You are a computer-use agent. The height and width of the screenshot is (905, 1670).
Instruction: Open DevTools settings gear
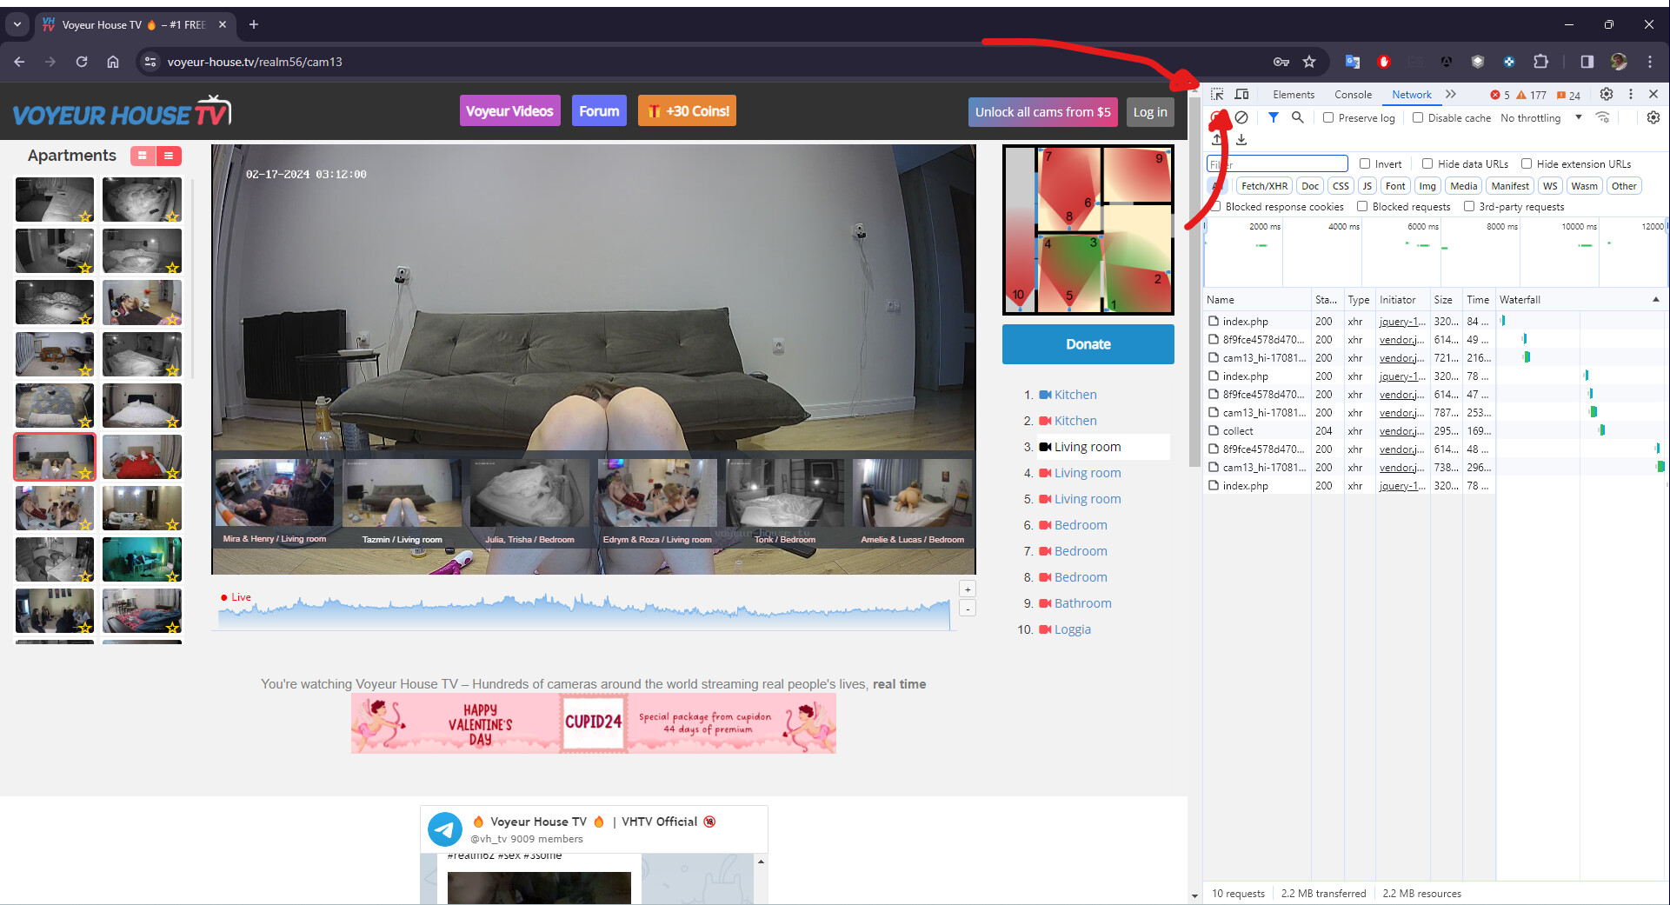1606,95
